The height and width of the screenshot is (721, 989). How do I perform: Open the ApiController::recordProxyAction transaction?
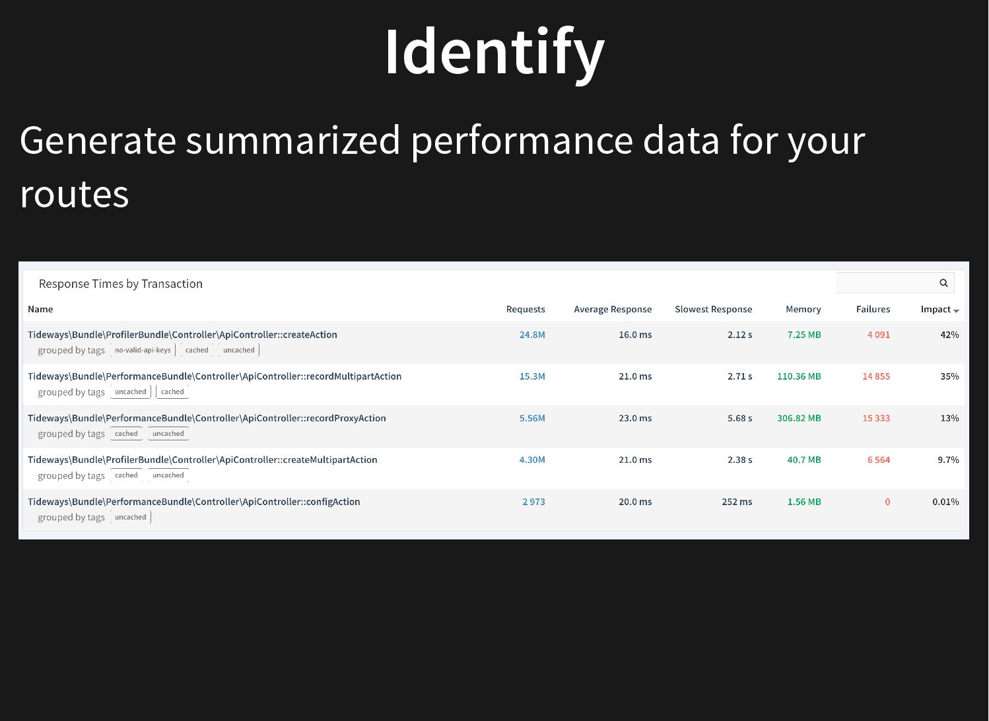coord(207,418)
